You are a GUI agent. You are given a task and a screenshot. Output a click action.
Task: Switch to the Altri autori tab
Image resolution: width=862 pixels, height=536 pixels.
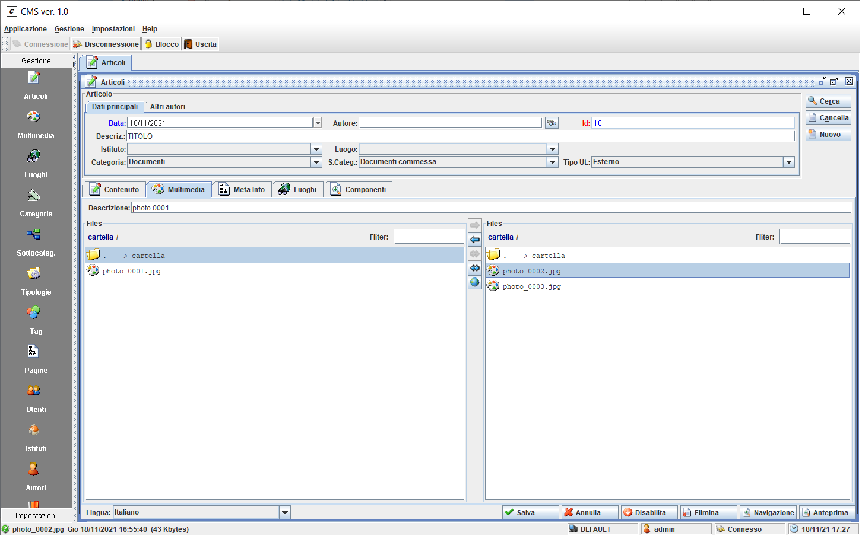(167, 107)
